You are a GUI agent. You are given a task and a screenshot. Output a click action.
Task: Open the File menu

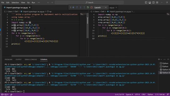3,2
